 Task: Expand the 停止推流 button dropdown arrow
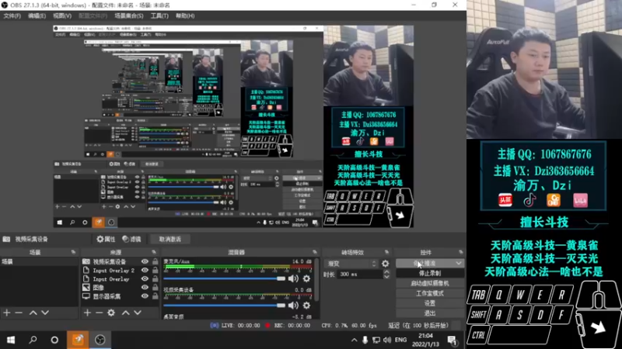coord(459,263)
